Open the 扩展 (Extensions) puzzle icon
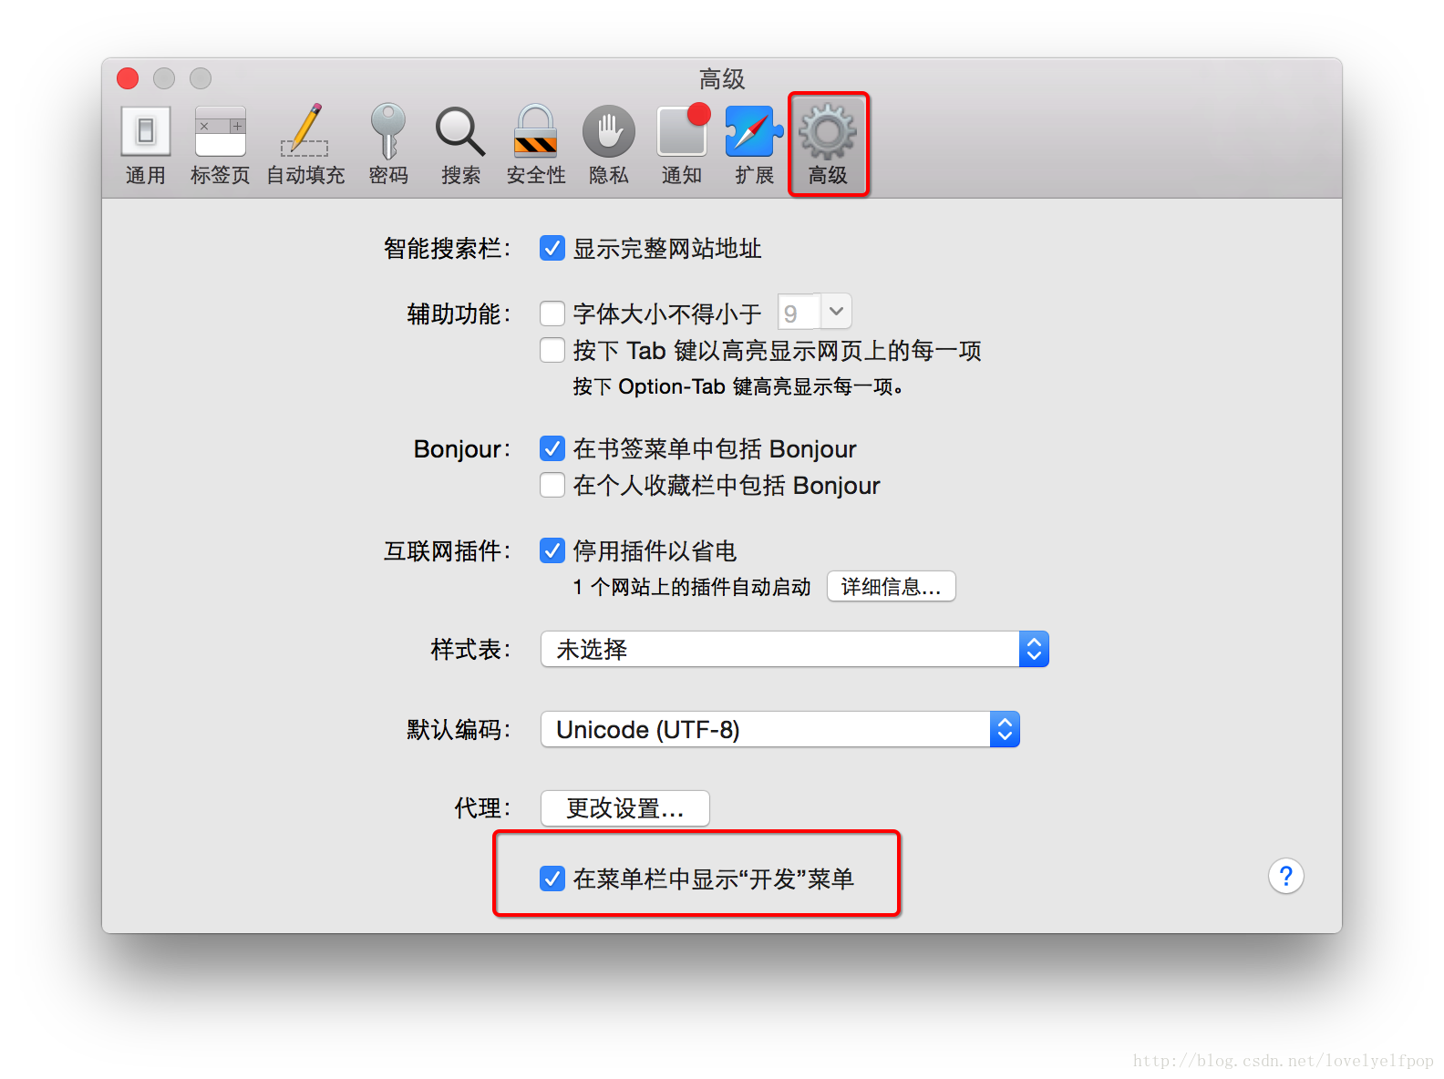The width and height of the screenshot is (1444, 1079). point(754,146)
